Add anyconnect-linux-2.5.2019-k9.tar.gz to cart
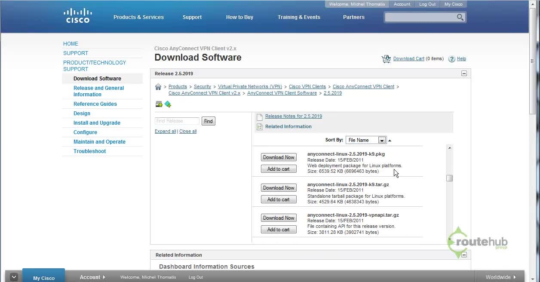This screenshot has width=540, height=282. click(279, 199)
